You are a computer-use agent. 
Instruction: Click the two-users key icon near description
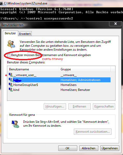11,44
